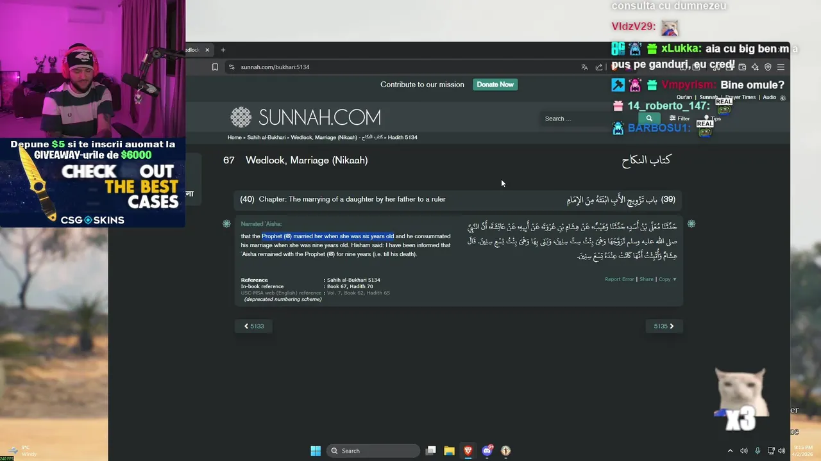821x461 pixels.
Task: Click Vol. 7, Book 62, Hadith 65 reference
Action: coord(358,293)
